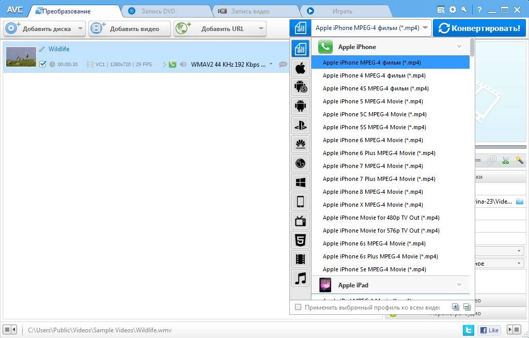This screenshot has width=529, height=338.
Task: Open the Добавить URL dropdown arrow
Action: point(261,29)
